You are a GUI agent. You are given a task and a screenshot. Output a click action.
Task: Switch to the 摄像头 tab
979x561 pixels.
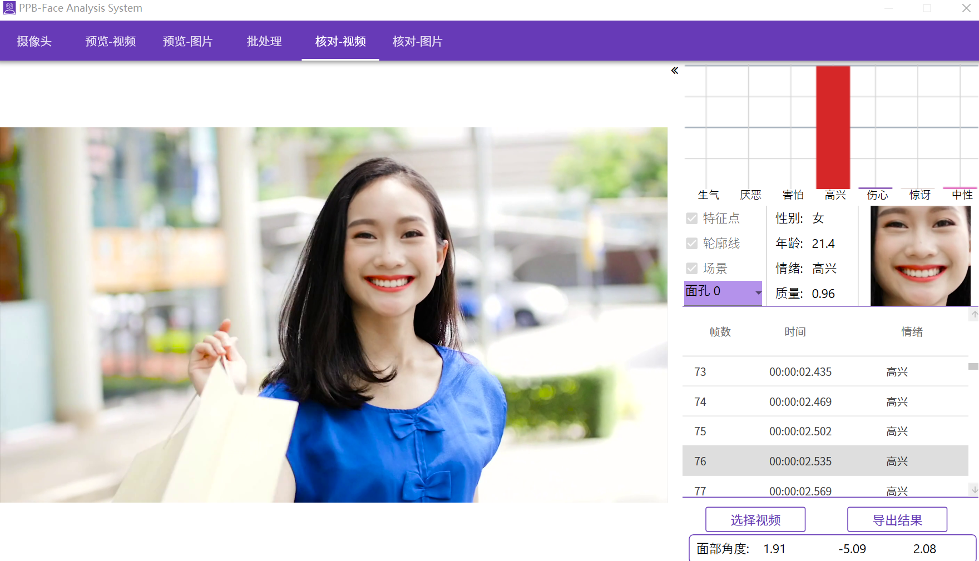(x=34, y=41)
